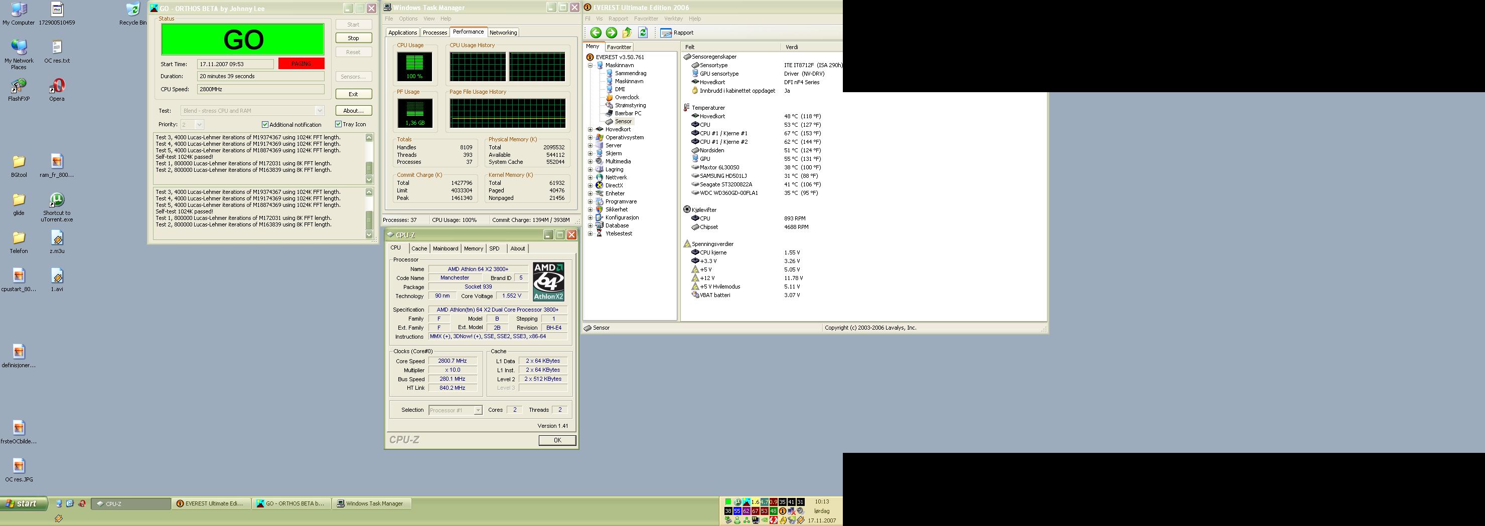Open the Verktøy menu in EVEREST
This screenshot has height=526, width=1485.
pyautogui.click(x=673, y=19)
